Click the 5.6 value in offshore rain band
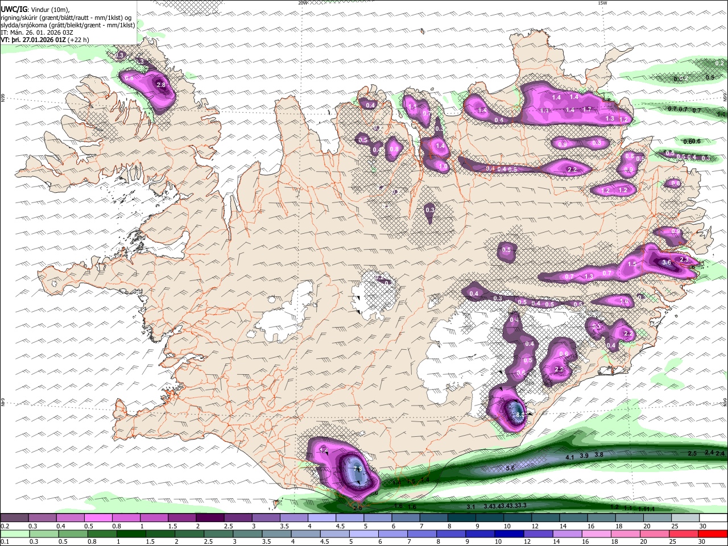 [510, 468]
